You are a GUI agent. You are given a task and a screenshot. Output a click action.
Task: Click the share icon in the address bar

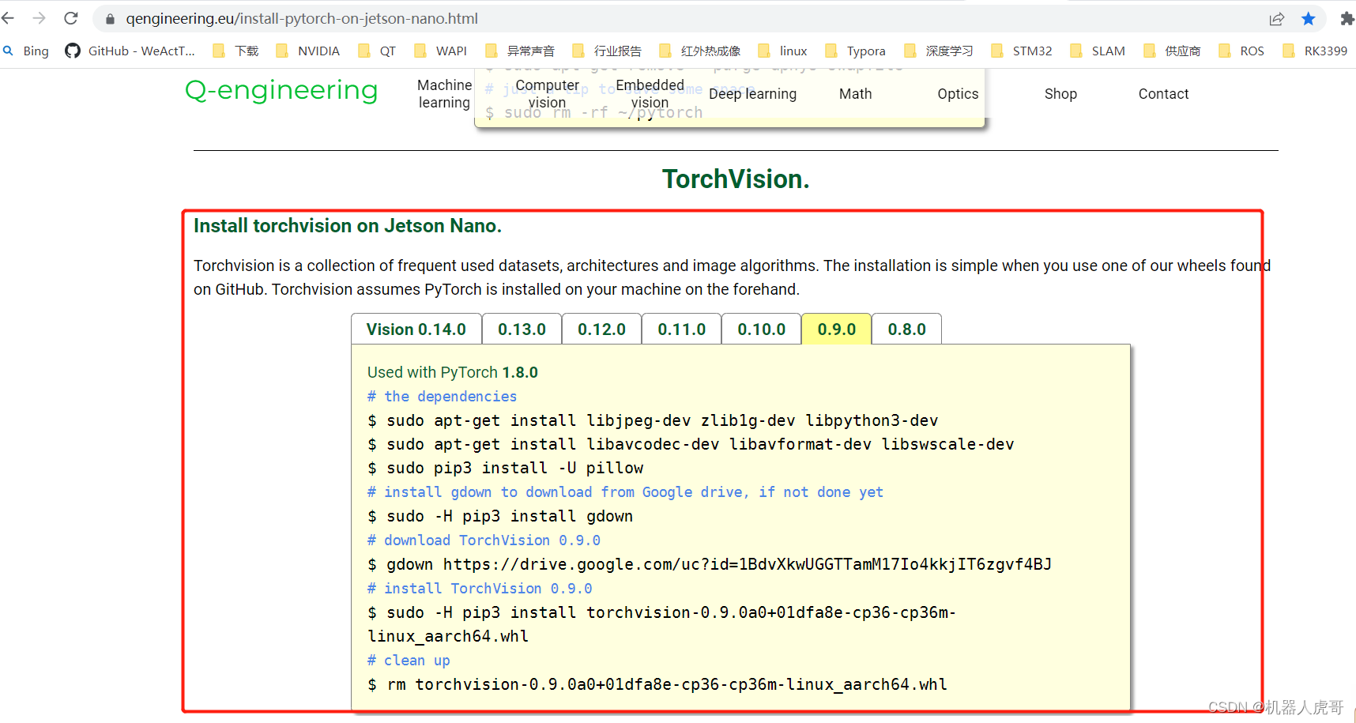pos(1277,18)
